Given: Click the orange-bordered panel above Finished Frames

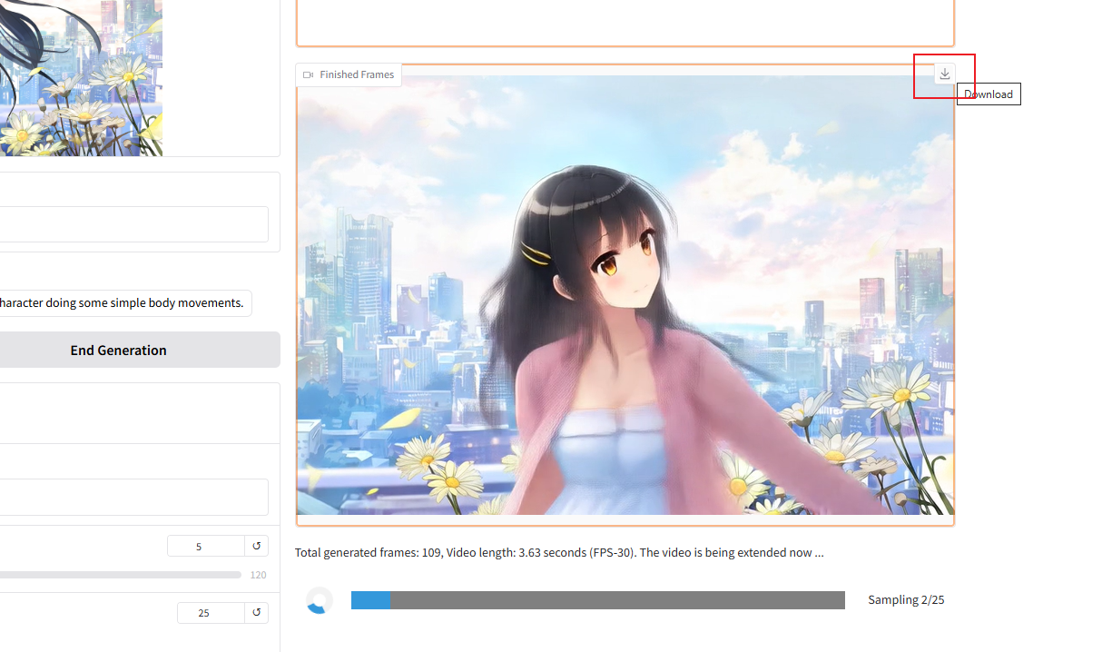Looking at the screenshot, I should tap(625, 22).
